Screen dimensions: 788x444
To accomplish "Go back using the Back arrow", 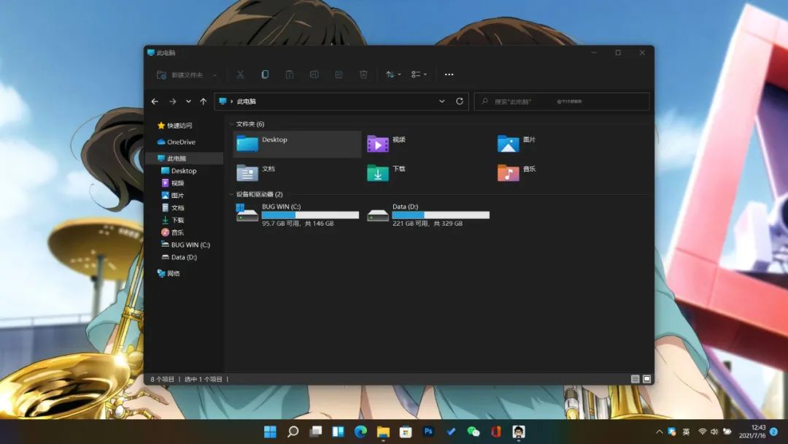I will tap(155, 102).
